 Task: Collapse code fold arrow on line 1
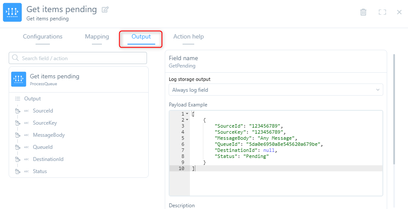[187, 114]
